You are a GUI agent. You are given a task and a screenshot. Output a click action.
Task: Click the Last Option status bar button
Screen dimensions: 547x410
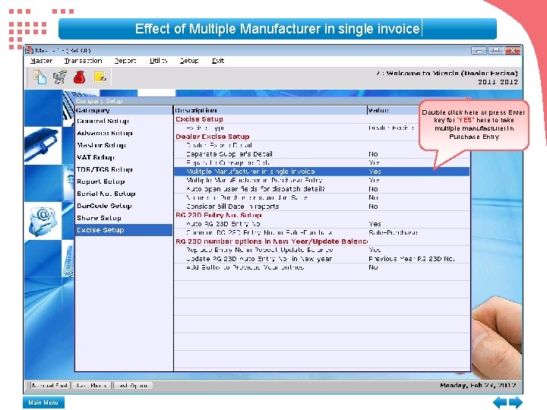pos(132,386)
